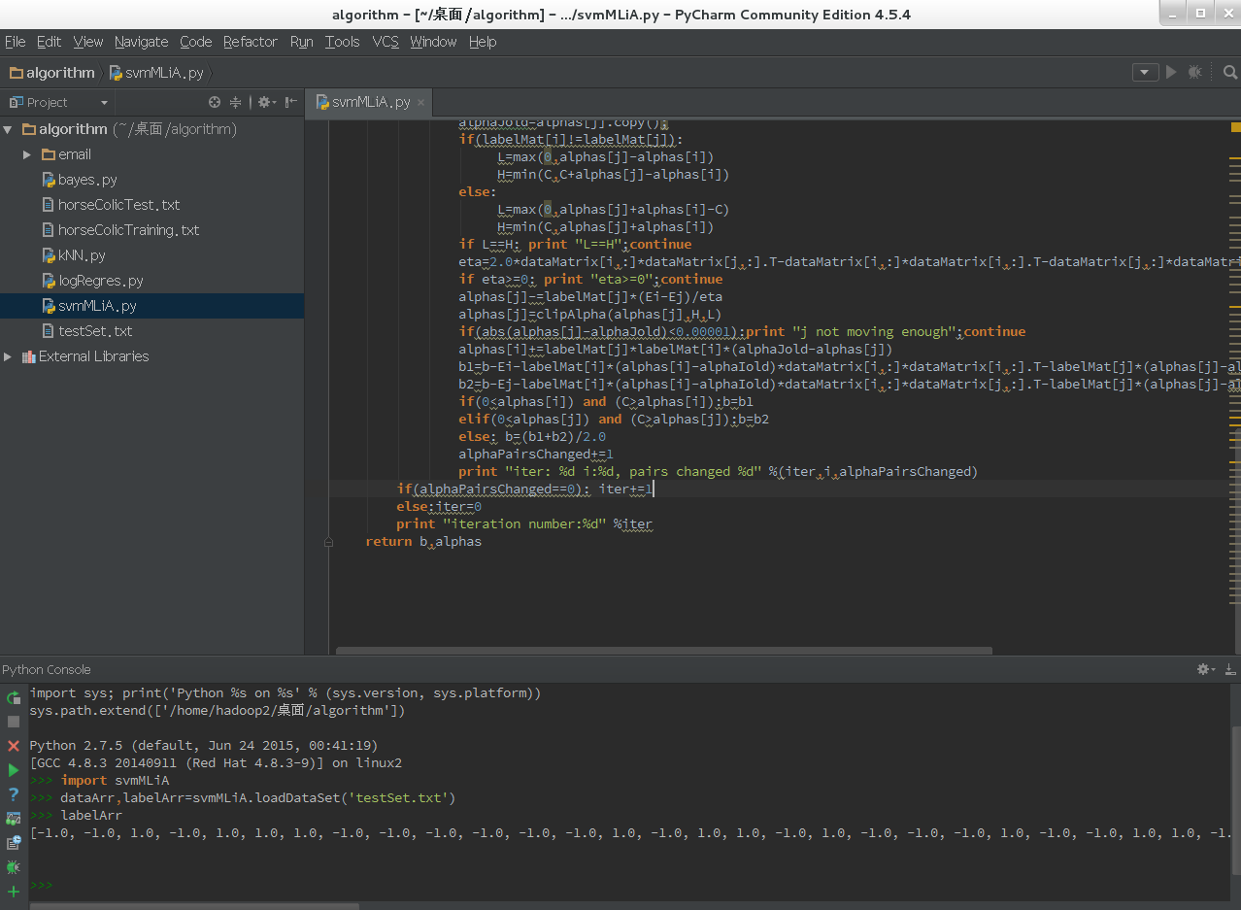1241x910 pixels.
Task: Open console help question mark icon
Action: click(14, 794)
